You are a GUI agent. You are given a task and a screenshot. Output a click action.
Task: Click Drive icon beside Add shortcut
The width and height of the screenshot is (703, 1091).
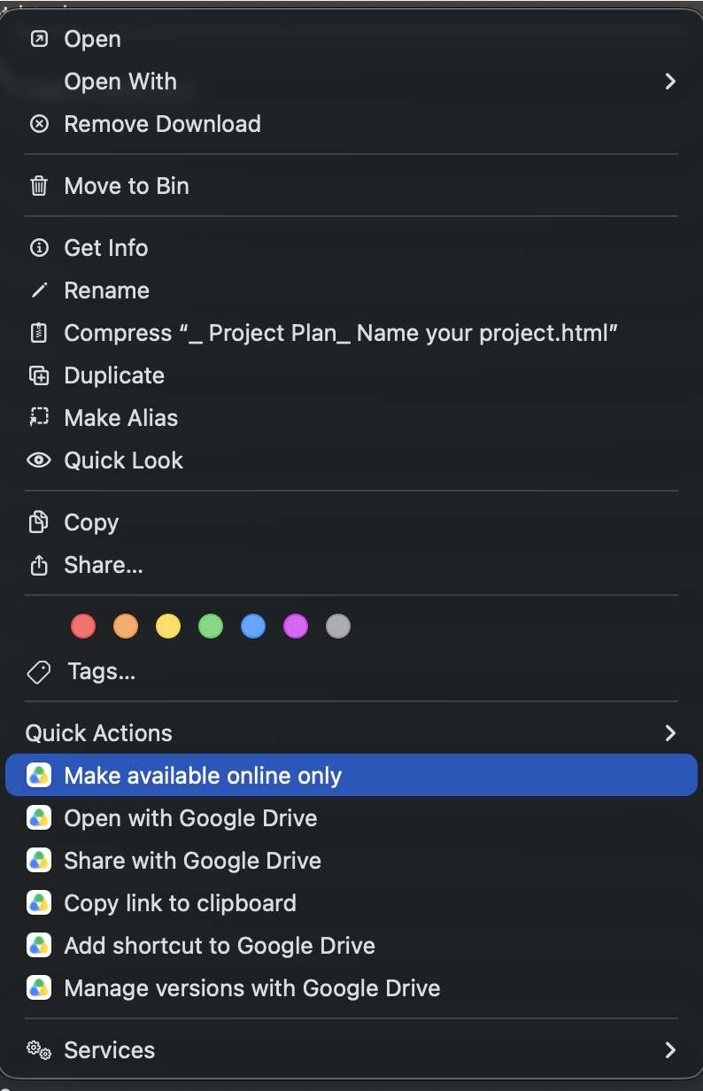[x=39, y=946]
